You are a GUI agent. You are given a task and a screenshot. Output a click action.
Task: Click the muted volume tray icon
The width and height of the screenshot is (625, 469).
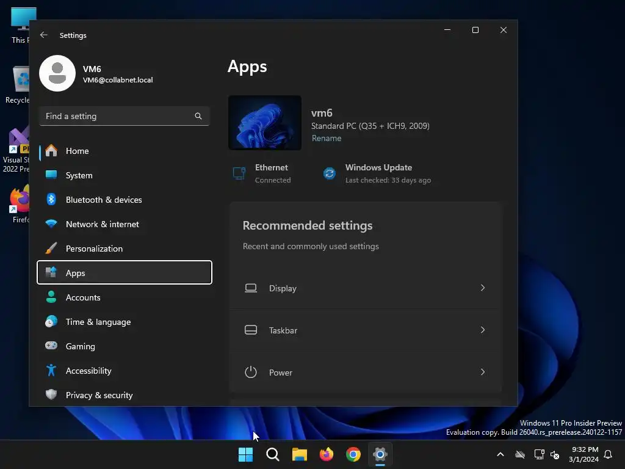555,454
